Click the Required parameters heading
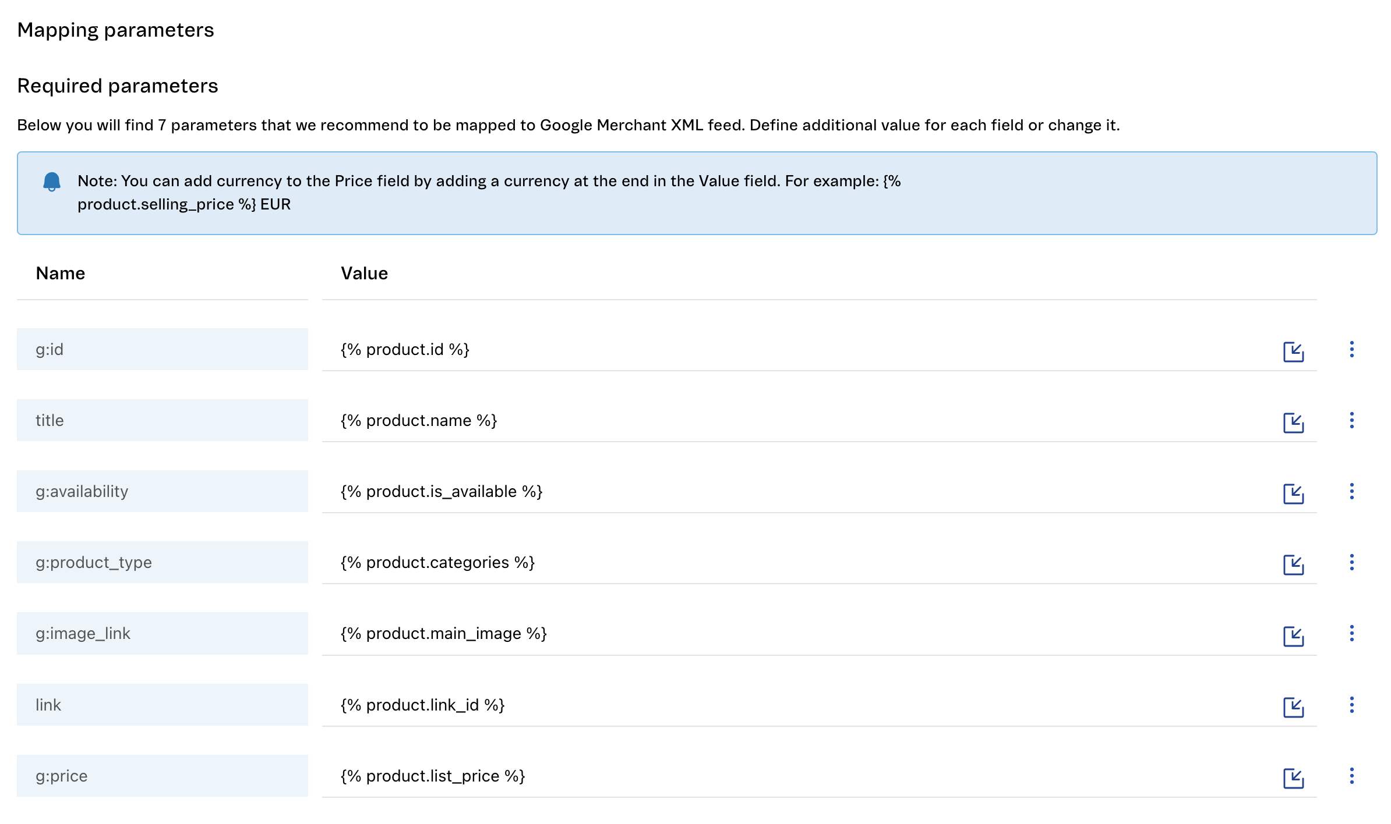The height and width of the screenshot is (824, 1391). tap(118, 86)
